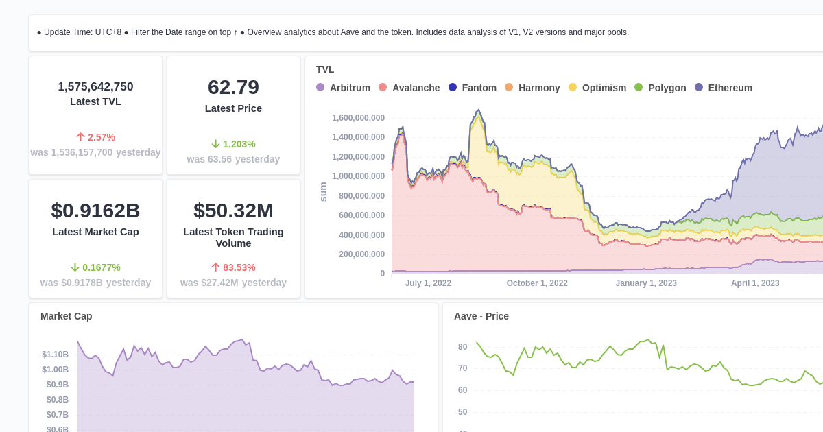Select the TVL chart title
Image resolution: width=823 pixels, height=432 pixels.
[x=324, y=69]
